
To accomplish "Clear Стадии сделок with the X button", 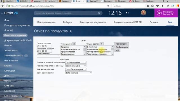I will pyautogui.click(x=102, y=44).
